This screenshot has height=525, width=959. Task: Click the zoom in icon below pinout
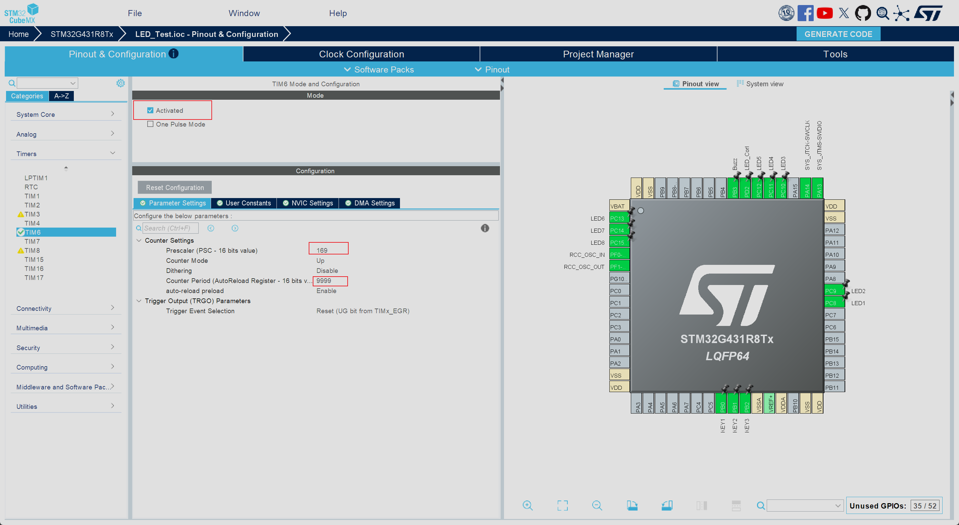pyautogui.click(x=527, y=505)
